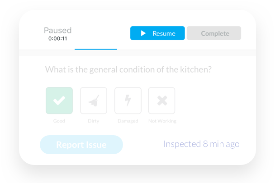Mark kitchen condition as Dirty
Screen dimensions: 275x183
tap(94, 101)
